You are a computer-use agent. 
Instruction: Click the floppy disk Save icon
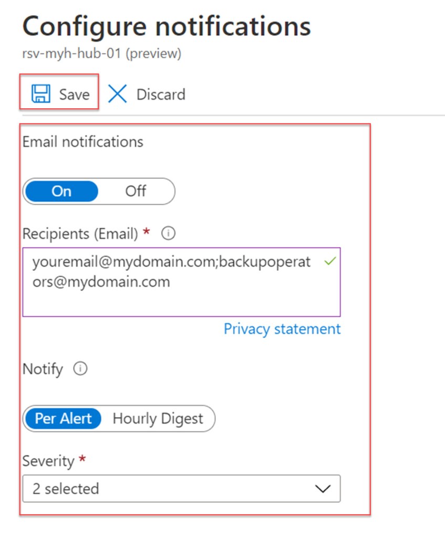[39, 94]
